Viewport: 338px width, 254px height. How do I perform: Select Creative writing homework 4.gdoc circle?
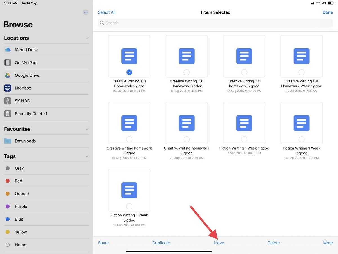point(129,139)
